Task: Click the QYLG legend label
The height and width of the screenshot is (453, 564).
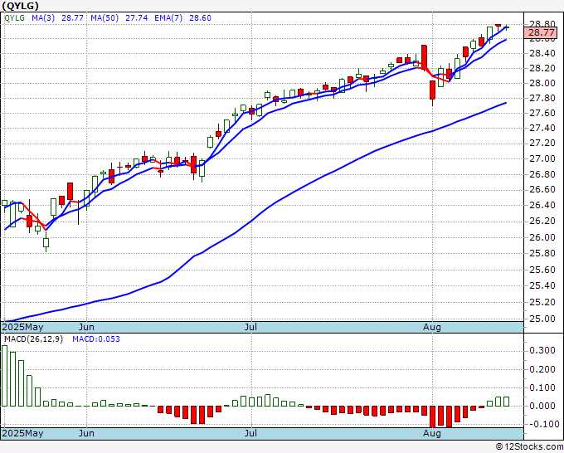Action: coord(14,18)
